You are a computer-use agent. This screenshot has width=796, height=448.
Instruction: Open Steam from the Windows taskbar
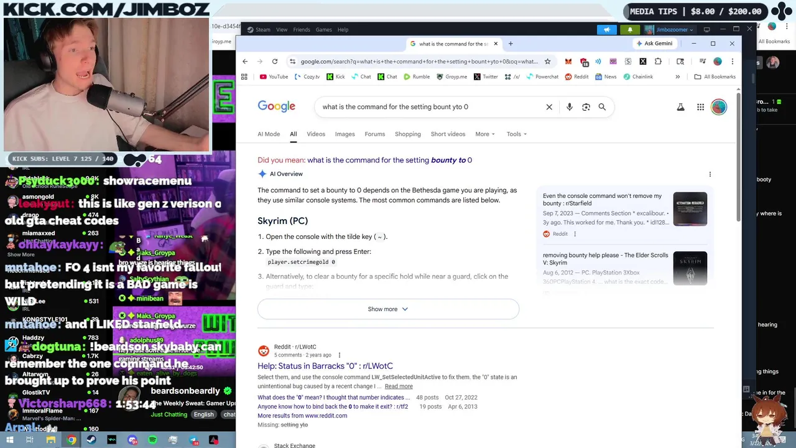point(91,440)
